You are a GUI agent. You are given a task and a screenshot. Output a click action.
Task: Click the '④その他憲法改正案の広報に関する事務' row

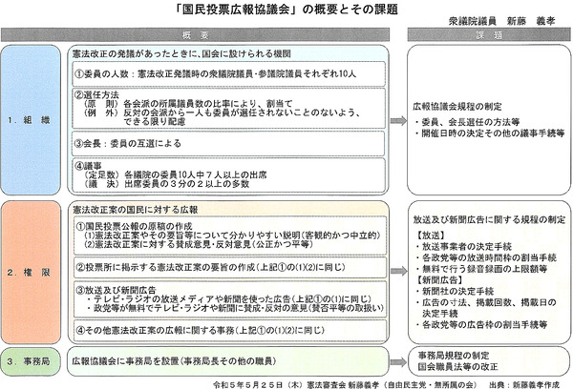pos(230,331)
